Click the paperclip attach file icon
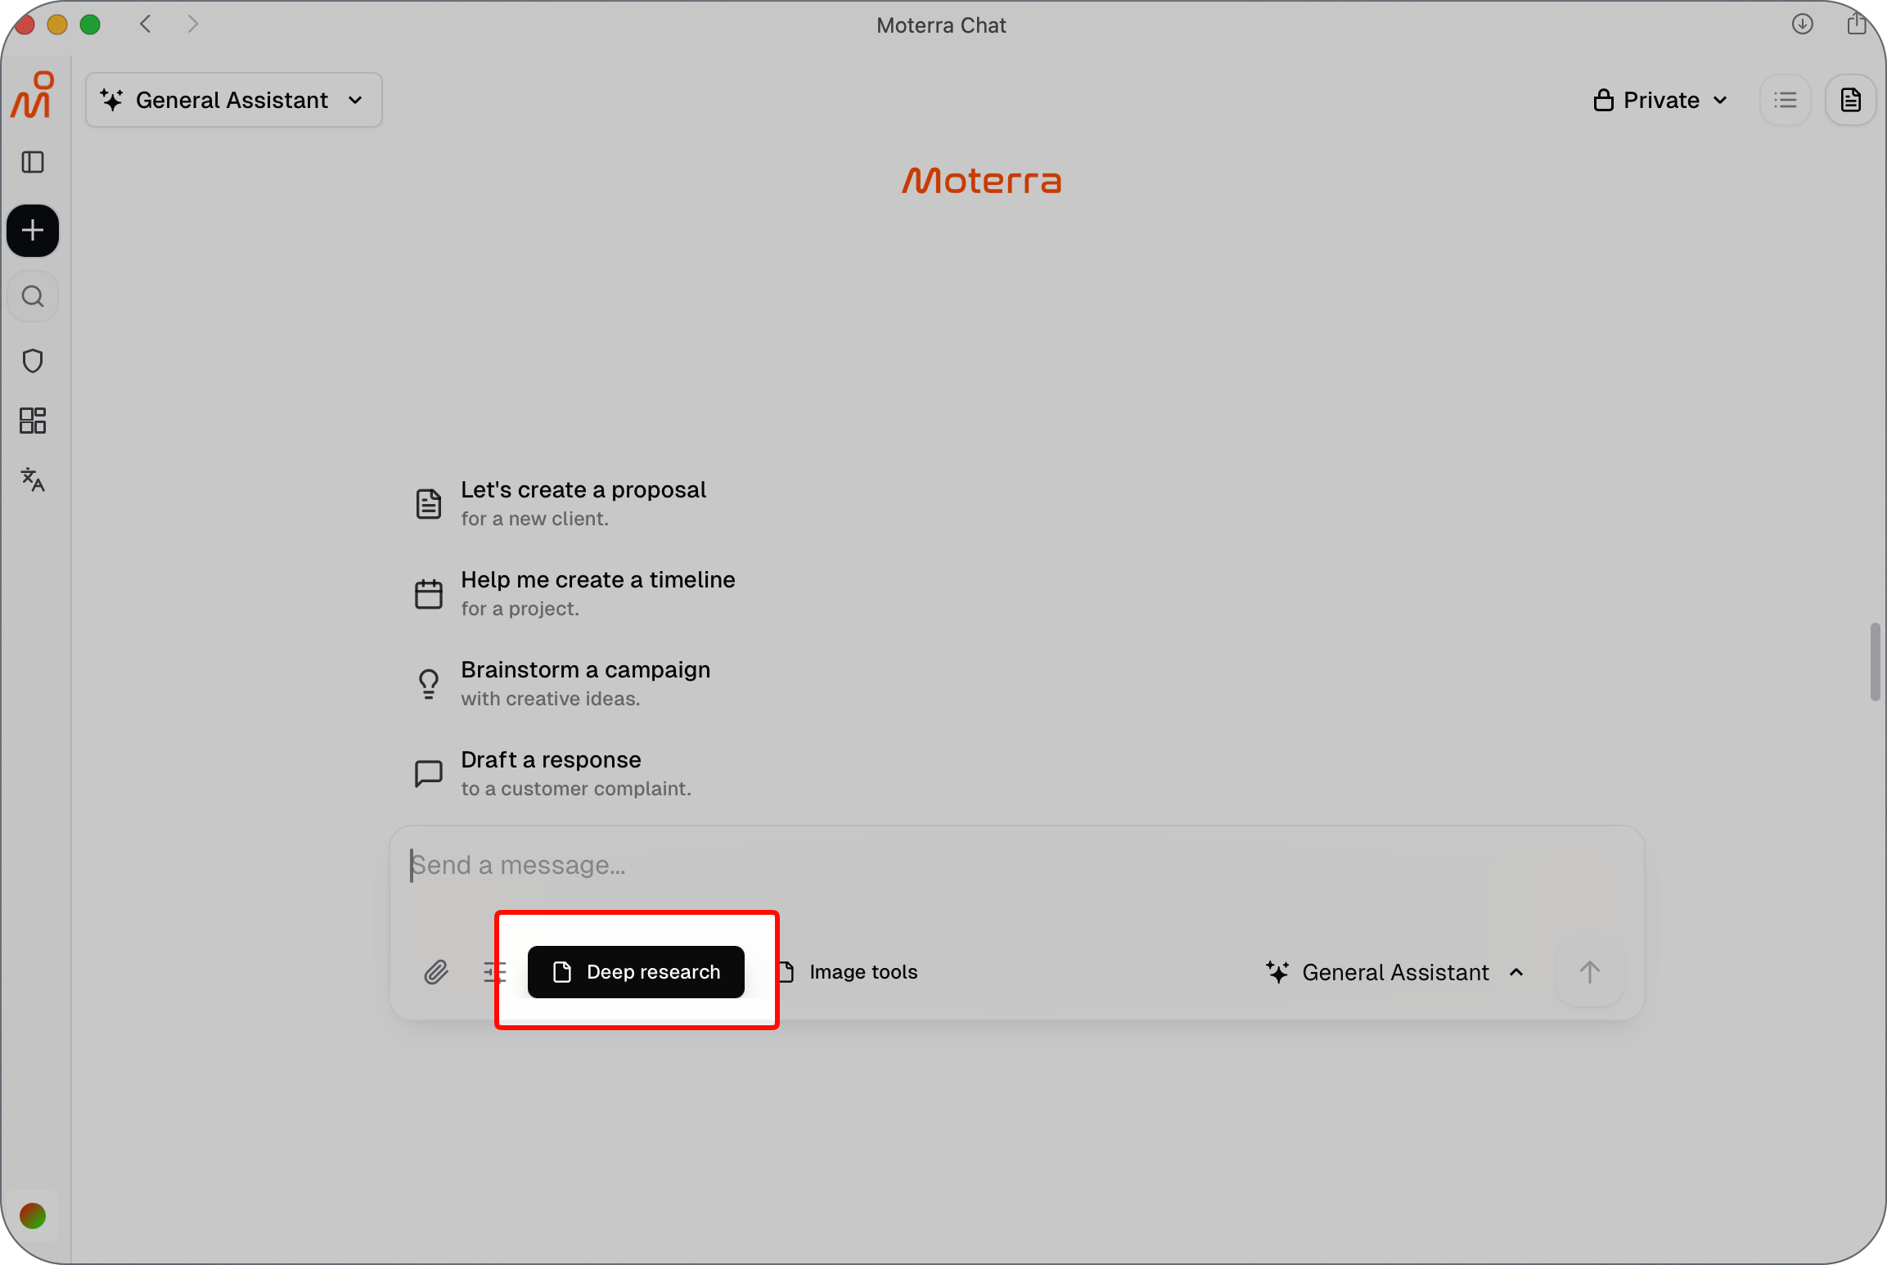Viewport: 1887px width, 1265px height. pyautogui.click(x=436, y=972)
